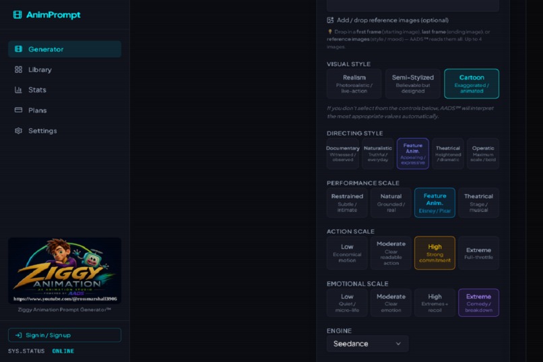
Task: Go to the Stats page
Action: click(65, 90)
